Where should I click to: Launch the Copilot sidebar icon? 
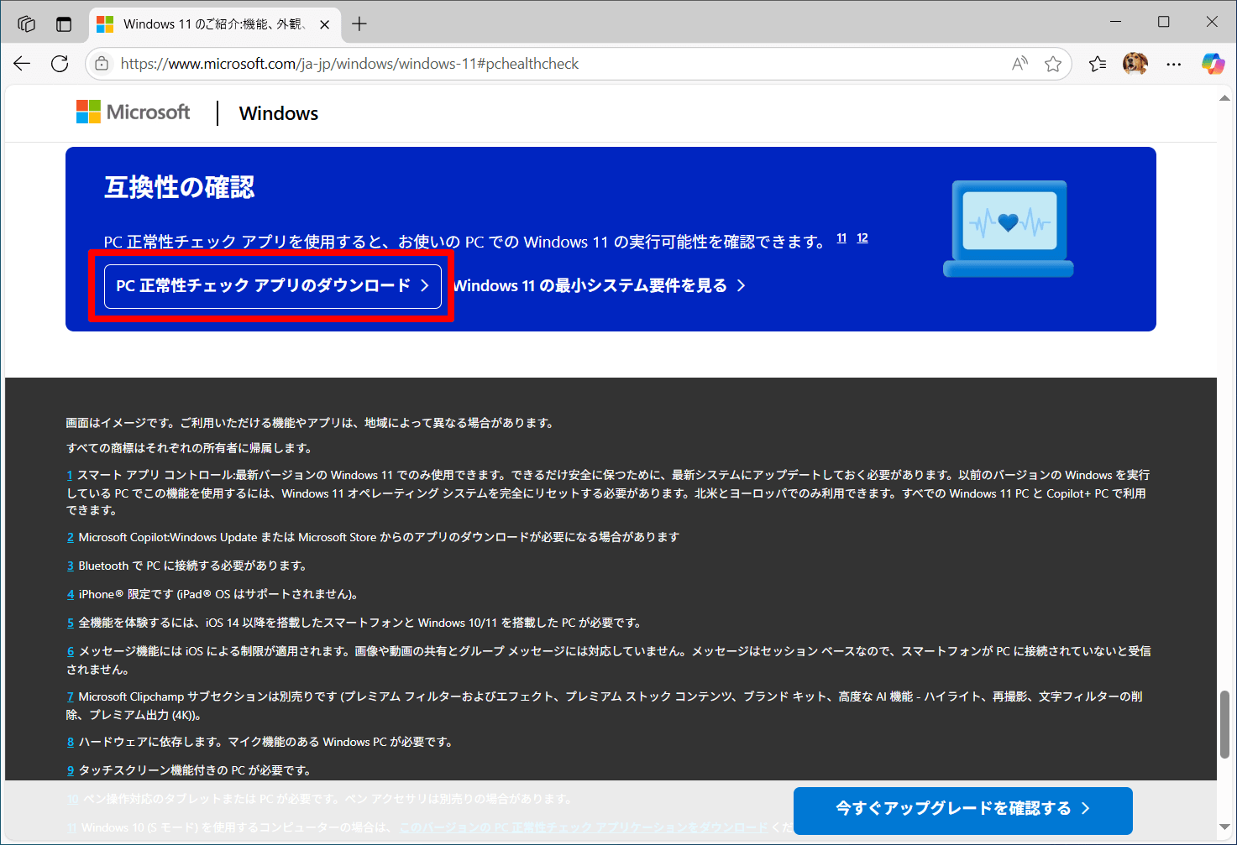[x=1213, y=64]
